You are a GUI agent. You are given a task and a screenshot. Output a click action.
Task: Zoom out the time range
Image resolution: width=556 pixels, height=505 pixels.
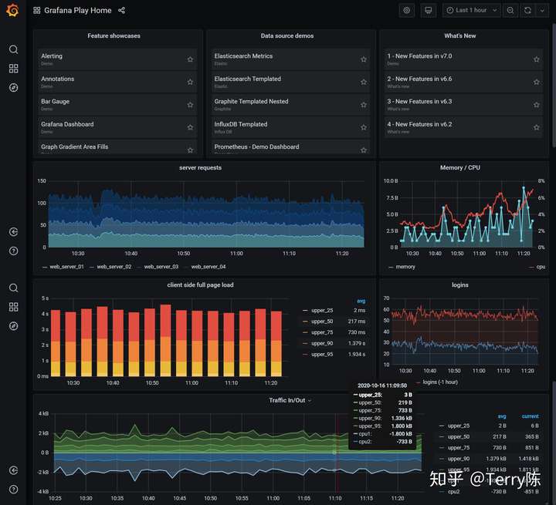(510, 10)
